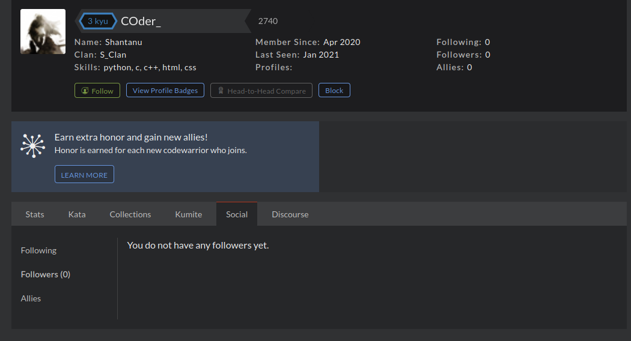The image size is (631, 341).
Task: Show the Allies list in sidebar
Action: [31, 298]
